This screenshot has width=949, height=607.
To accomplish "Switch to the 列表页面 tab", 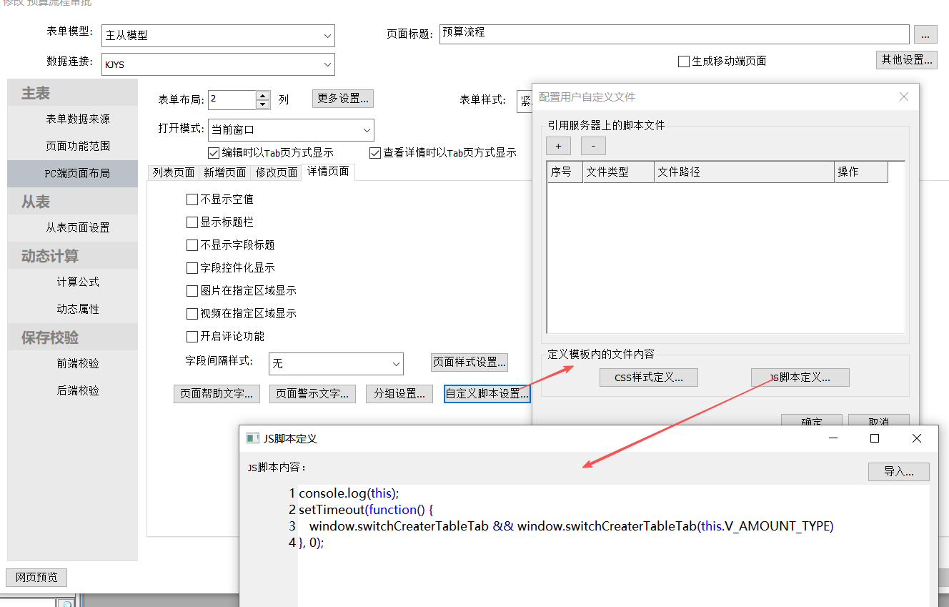I will coord(174,172).
